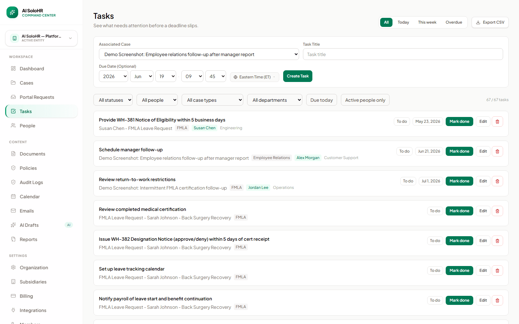Click the May 23, 2026 due date
519x324 pixels.
pos(428,121)
